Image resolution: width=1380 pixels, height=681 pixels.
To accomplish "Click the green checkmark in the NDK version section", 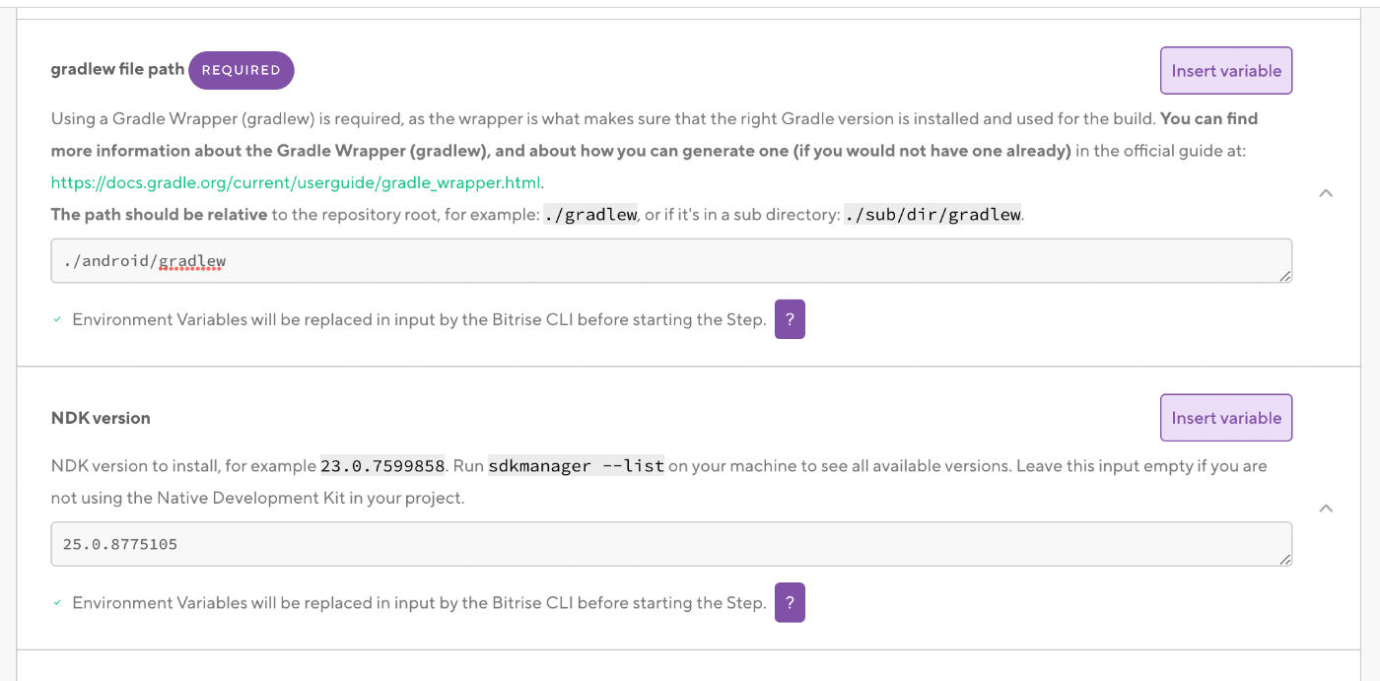I will click(56, 602).
